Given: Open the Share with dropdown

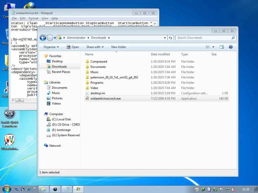Looking at the screenshot, I should [95, 47].
